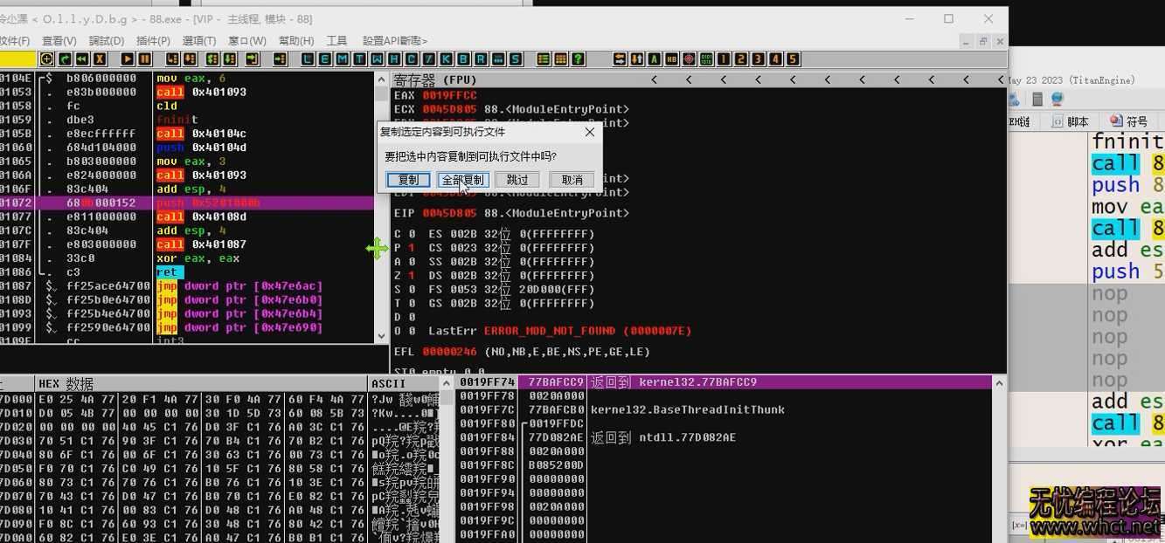Select toolbar number 1 icon
The image size is (1165, 543).
[724, 59]
